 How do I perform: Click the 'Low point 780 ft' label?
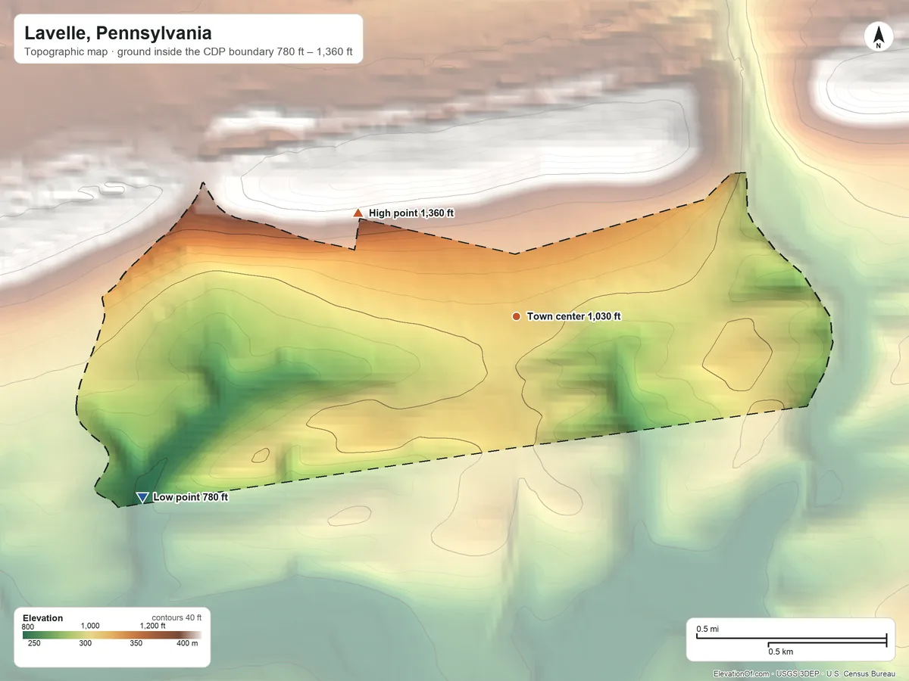point(190,497)
